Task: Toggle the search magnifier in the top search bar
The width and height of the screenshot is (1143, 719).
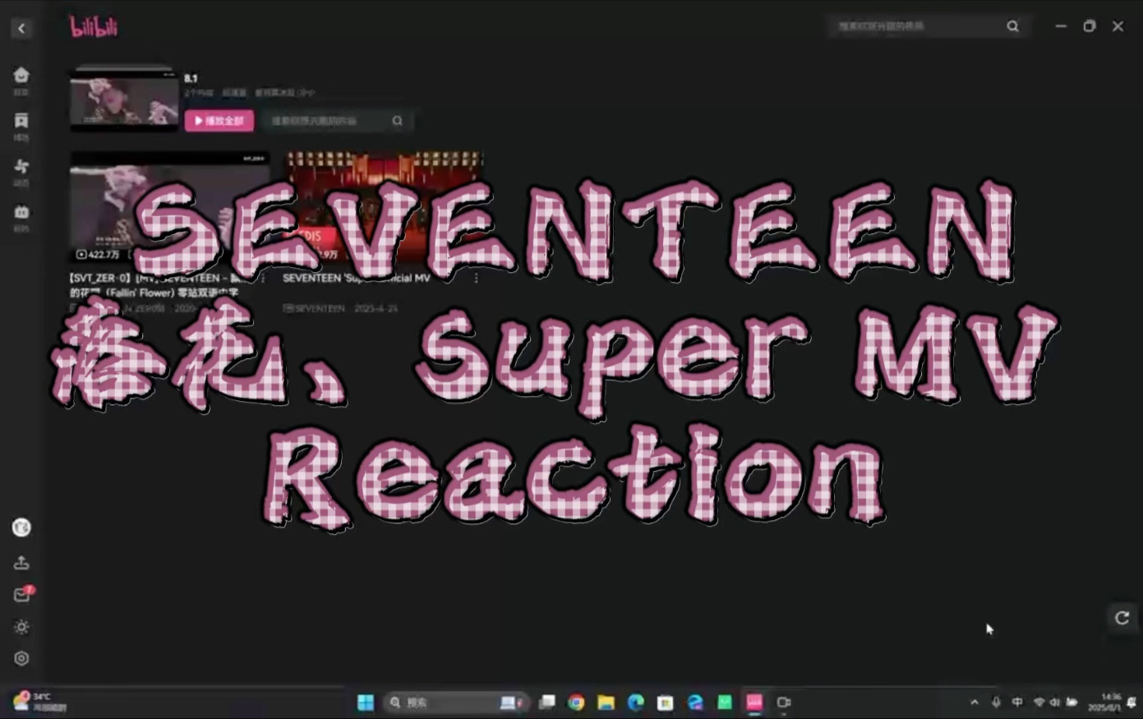Action: tap(1012, 25)
